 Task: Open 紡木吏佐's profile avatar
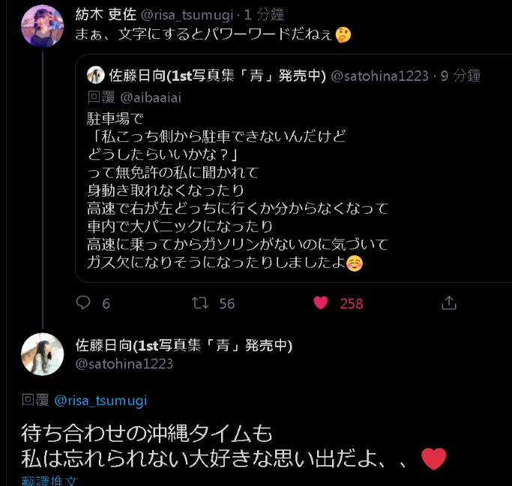[x=42, y=25]
